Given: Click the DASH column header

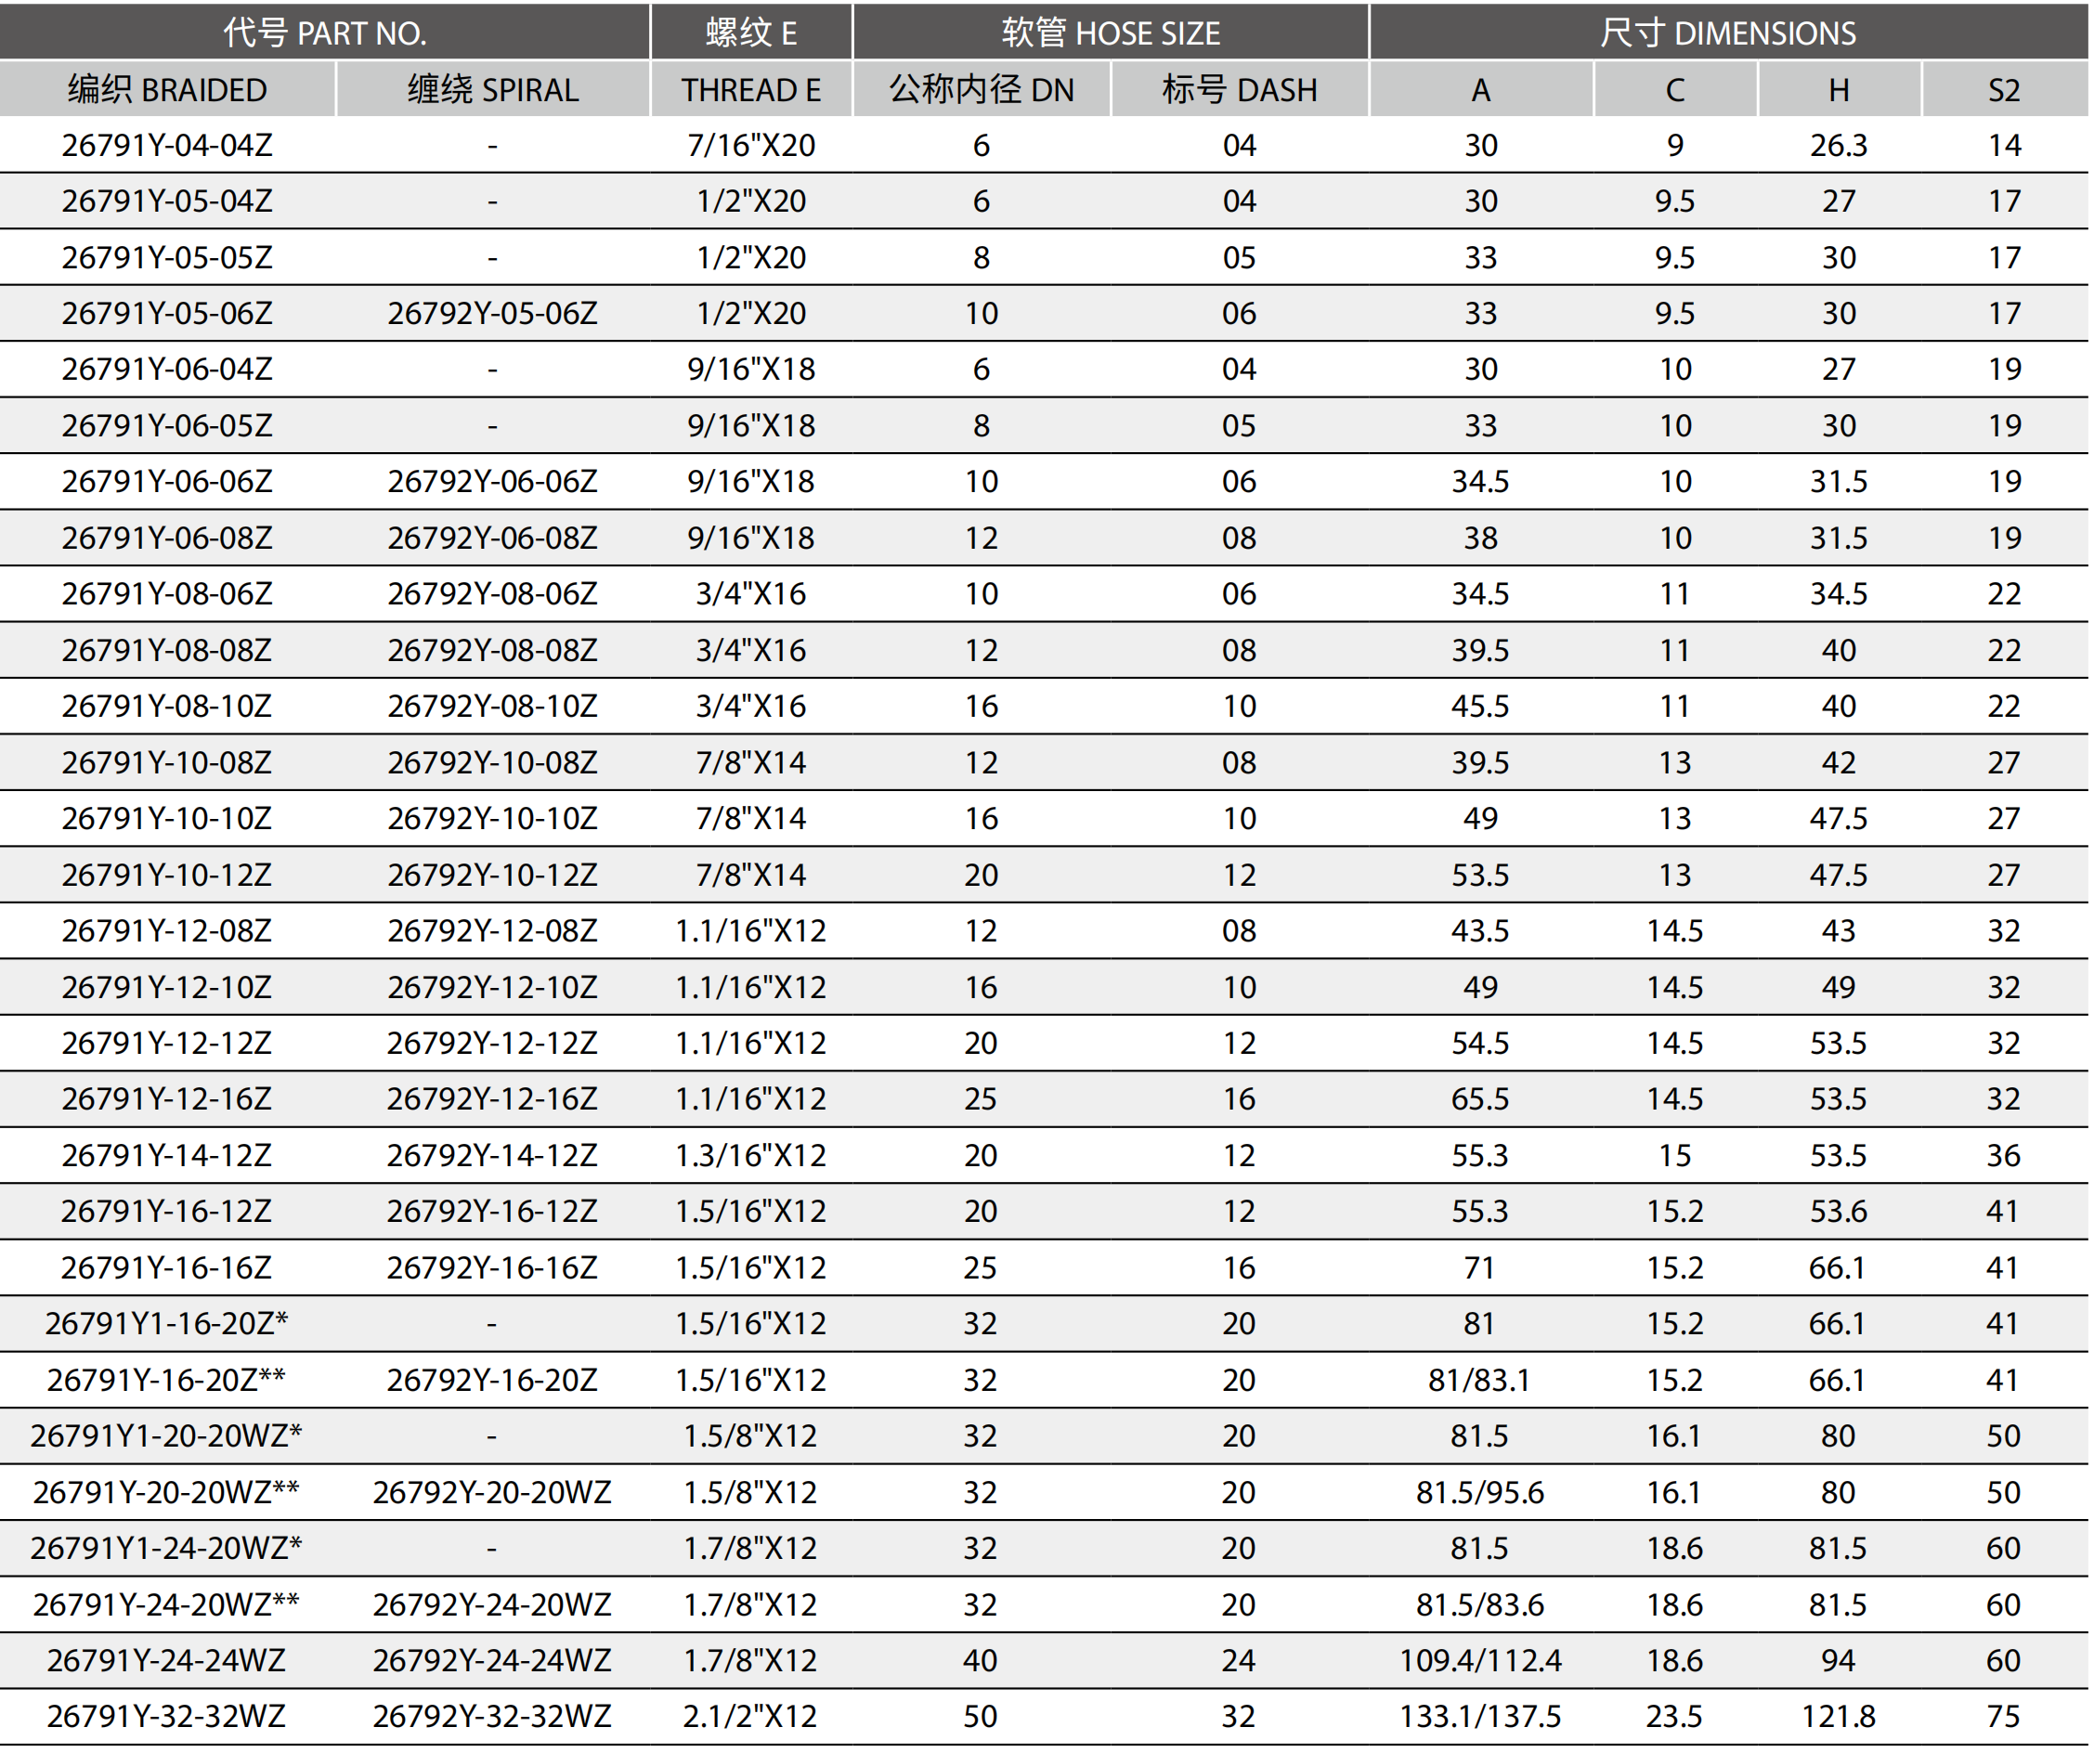Looking at the screenshot, I should (x=1240, y=90).
